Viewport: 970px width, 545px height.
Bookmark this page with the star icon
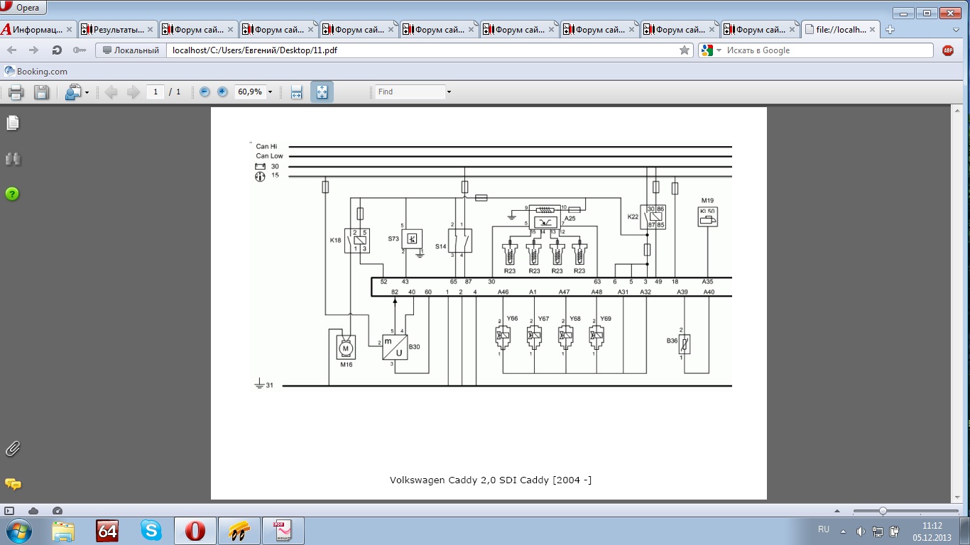(685, 50)
